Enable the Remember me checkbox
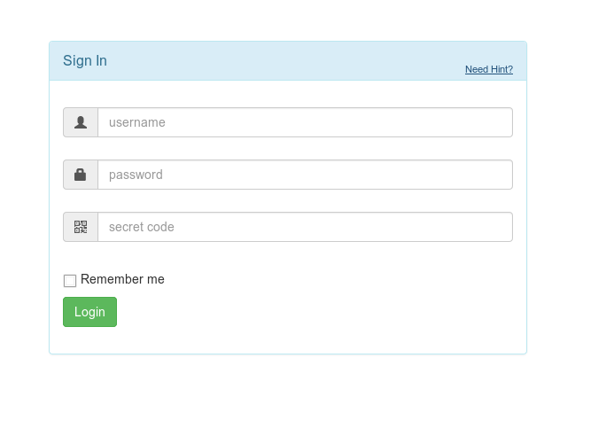This screenshot has height=436, width=614. tap(70, 281)
